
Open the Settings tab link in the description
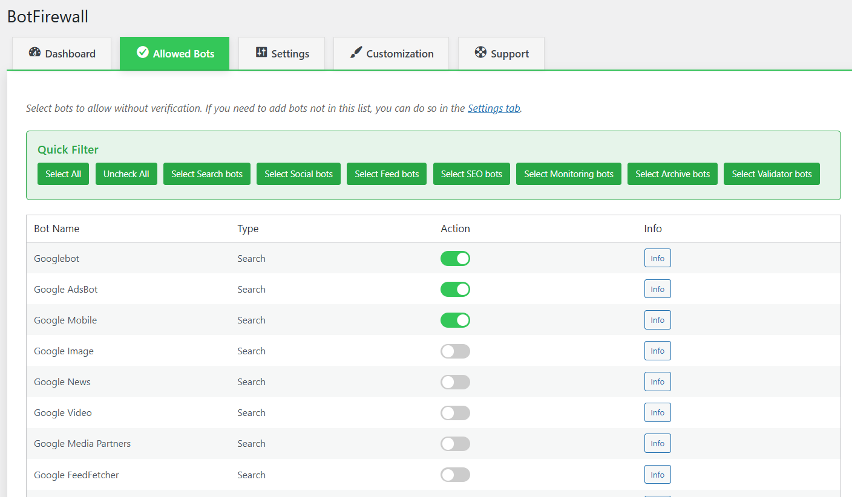point(493,108)
